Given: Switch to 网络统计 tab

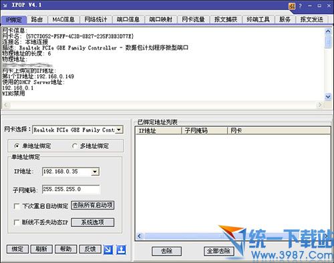Looking at the screenshot, I should 96,19.
